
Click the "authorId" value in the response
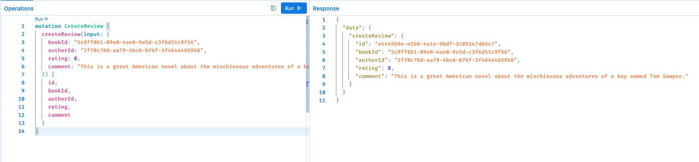[456, 60]
